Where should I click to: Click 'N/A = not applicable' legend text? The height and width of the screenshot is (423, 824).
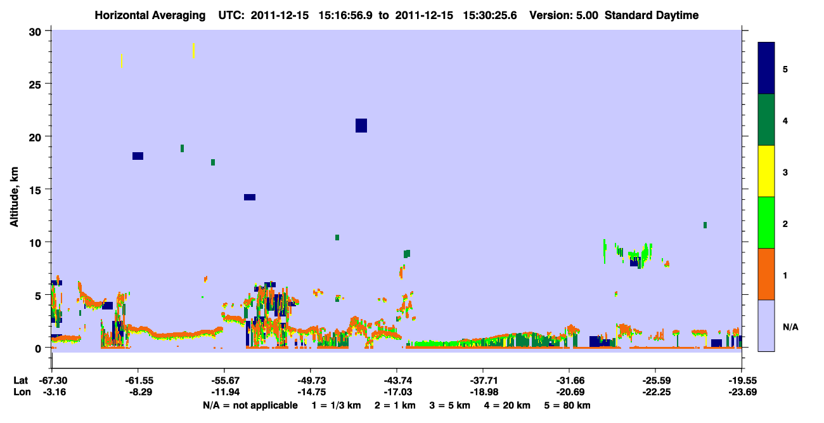pos(250,405)
